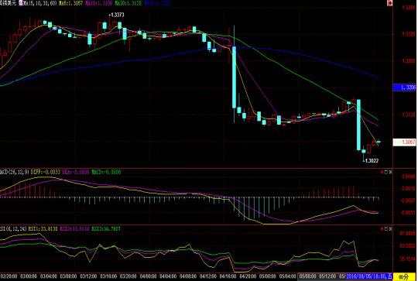Click the blue highlighted date-time label on time axis
Screen dimensions: 418x281
(x=369, y=276)
